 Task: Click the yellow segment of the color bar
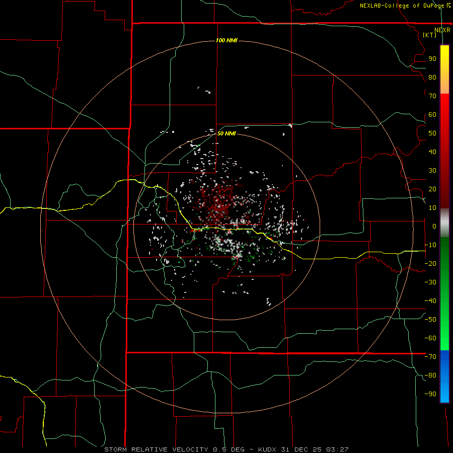pyautogui.click(x=444, y=69)
